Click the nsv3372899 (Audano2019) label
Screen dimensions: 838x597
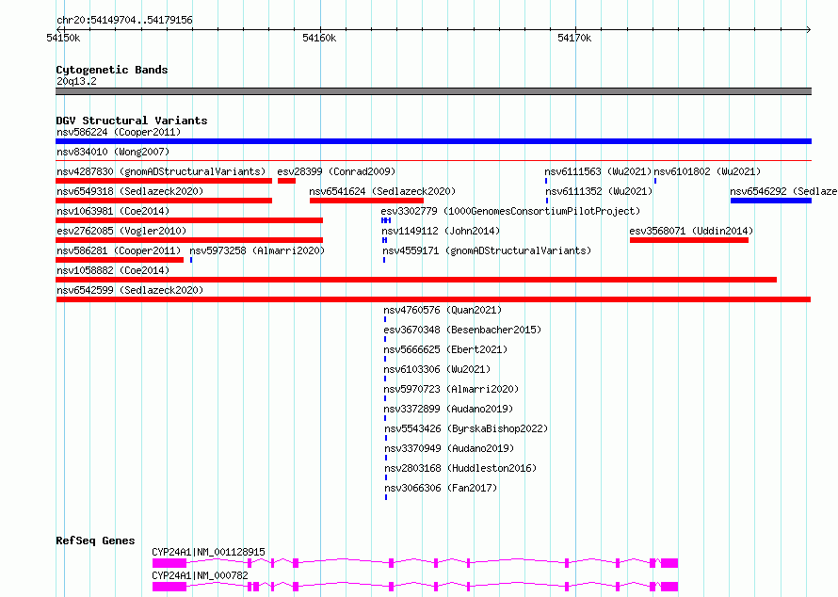point(448,409)
